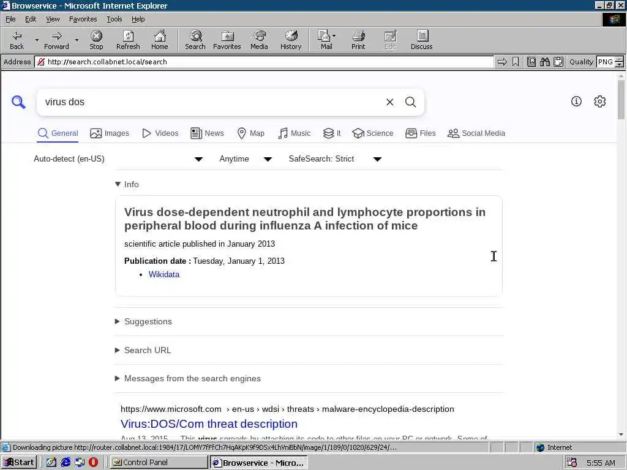627x470 pixels.
Task: Switch to the It tab
Action: coord(332,133)
